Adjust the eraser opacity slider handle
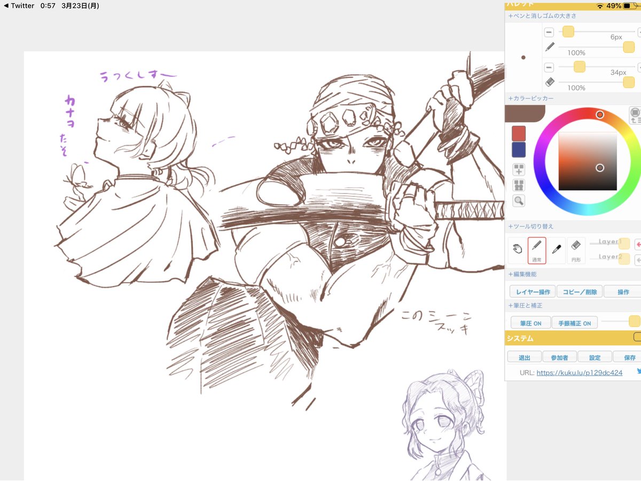 [x=629, y=82]
